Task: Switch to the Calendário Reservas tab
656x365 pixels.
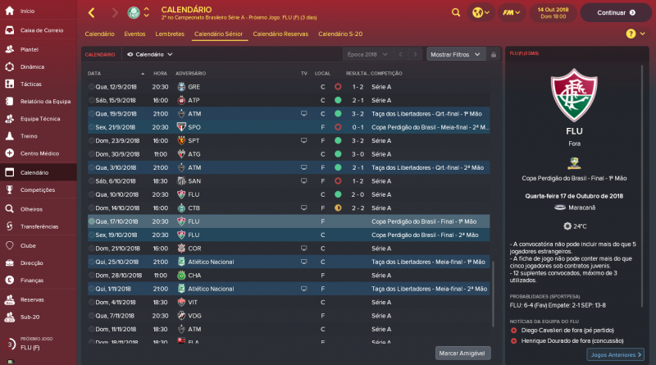Action: [x=280, y=34]
